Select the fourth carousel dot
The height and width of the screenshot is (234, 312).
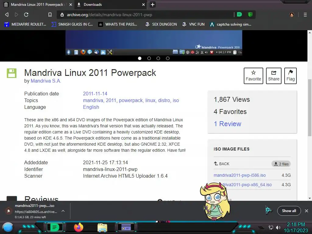[x=168, y=58]
